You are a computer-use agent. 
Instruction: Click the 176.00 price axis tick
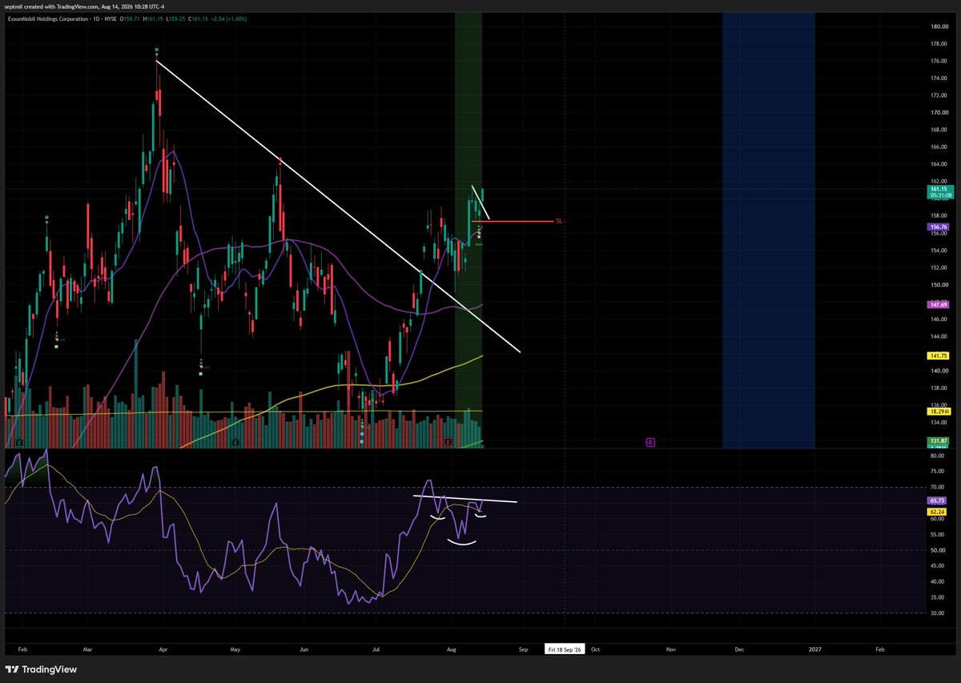(939, 61)
